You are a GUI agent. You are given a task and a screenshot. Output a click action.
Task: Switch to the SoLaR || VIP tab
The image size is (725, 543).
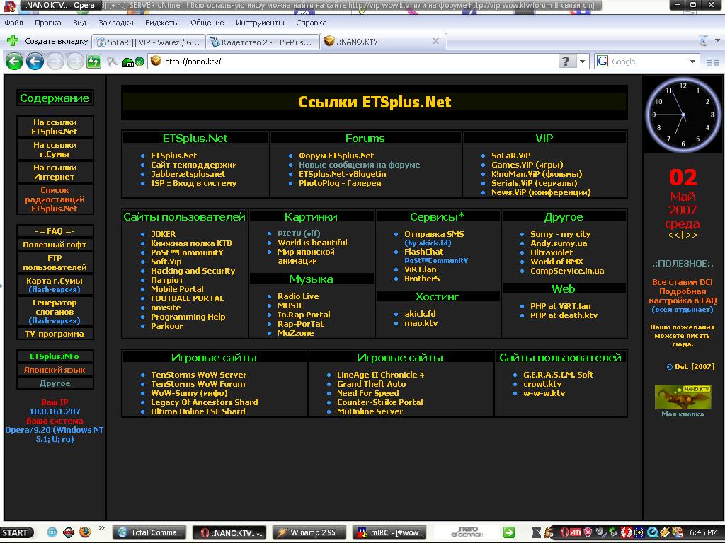(x=149, y=42)
